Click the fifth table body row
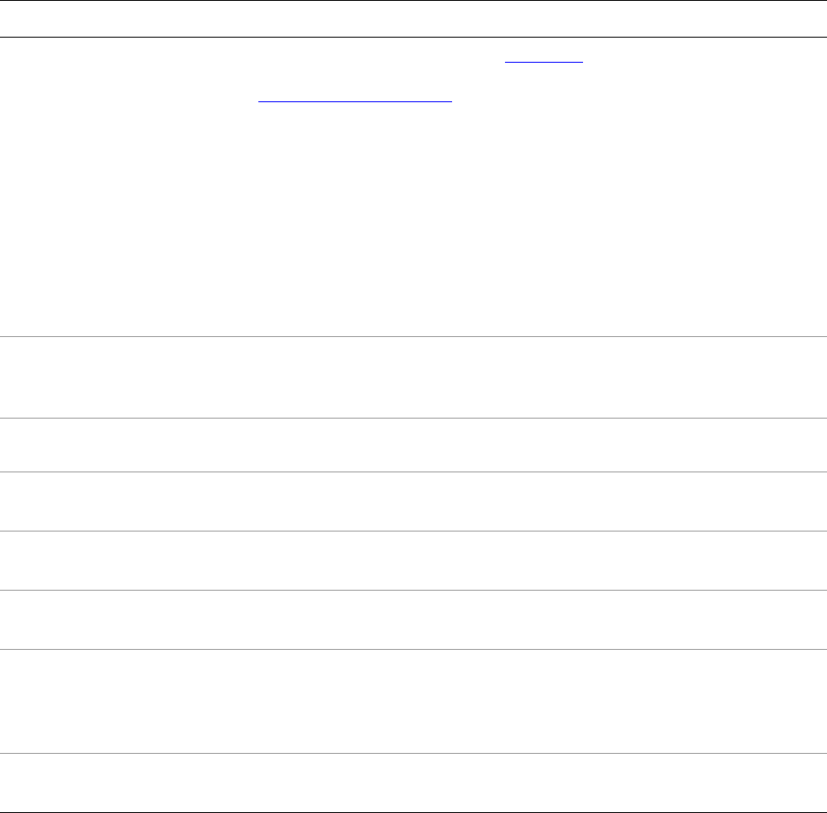Screen dimensions: 827x813 (413, 560)
